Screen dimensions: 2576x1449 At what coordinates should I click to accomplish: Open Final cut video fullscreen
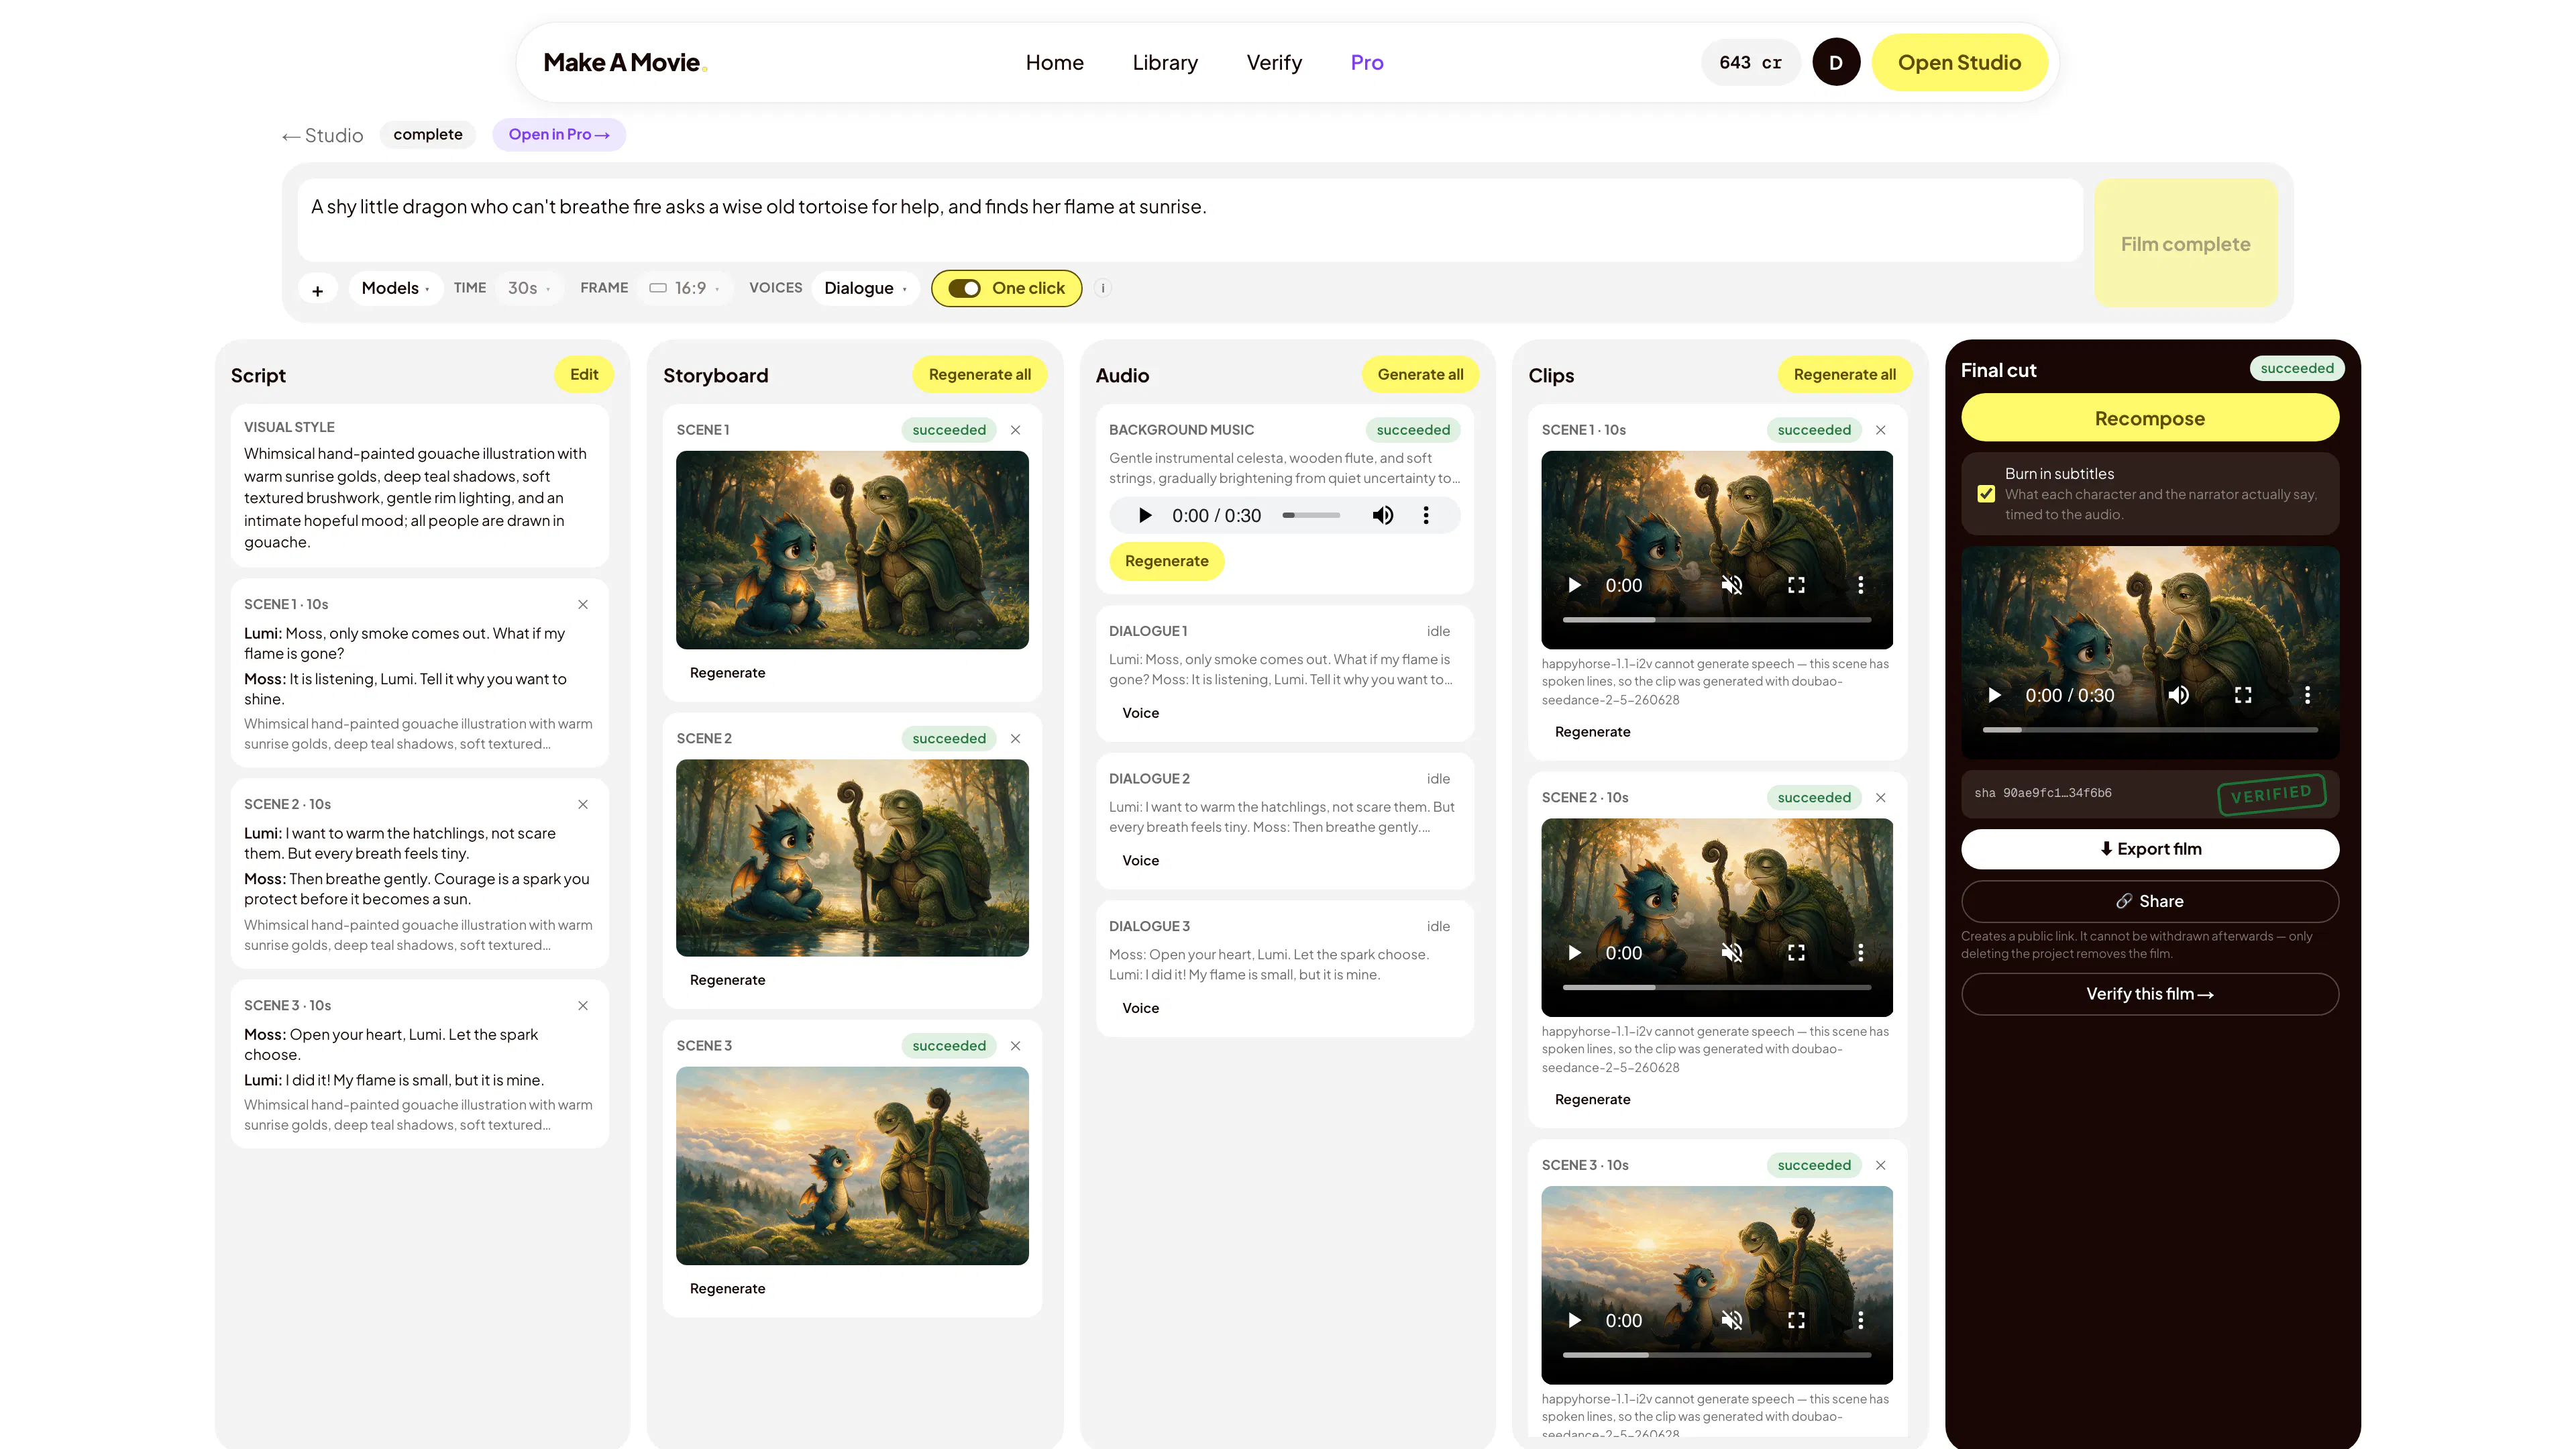(x=2244, y=696)
